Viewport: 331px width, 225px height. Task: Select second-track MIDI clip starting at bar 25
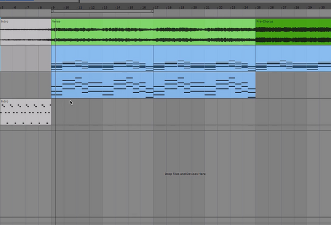point(293,58)
